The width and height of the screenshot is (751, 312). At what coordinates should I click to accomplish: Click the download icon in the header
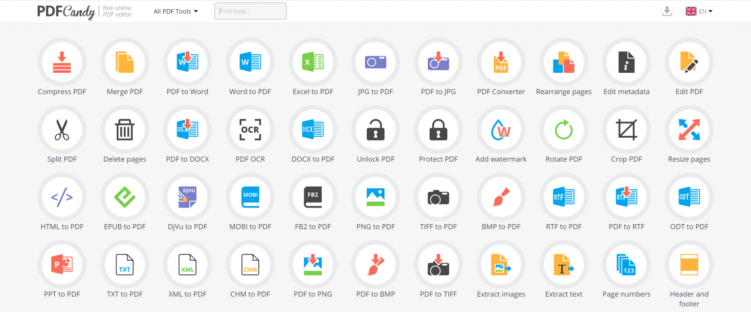click(667, 11)
